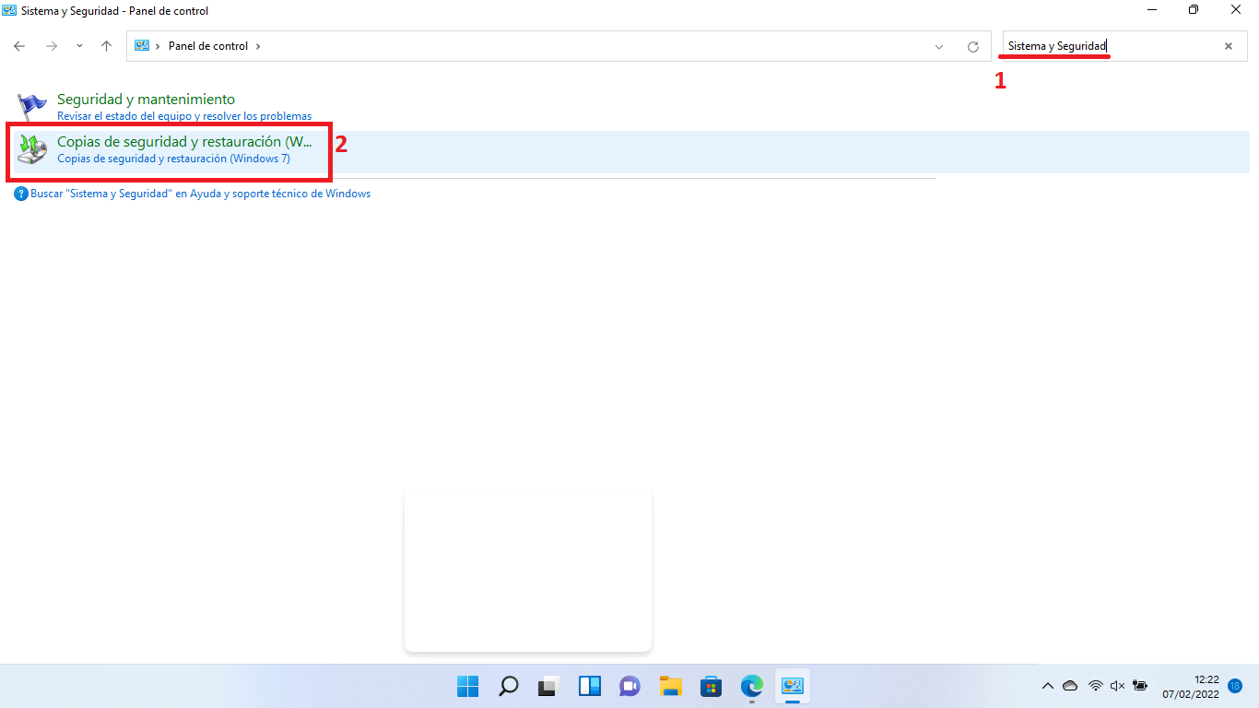Go up one level with Up arrow
Viewport: 1259px width, 708px height.
point(106,46)
